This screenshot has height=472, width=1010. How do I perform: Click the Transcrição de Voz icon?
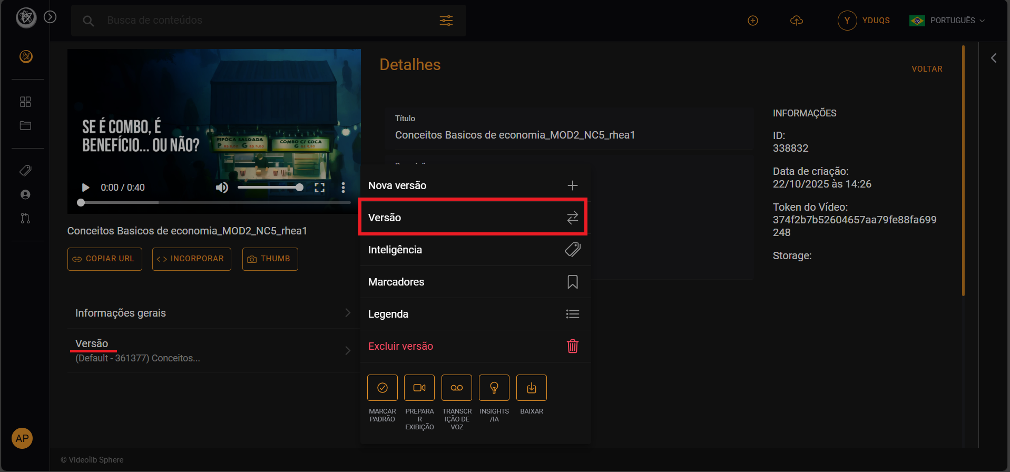click(457, 388)
